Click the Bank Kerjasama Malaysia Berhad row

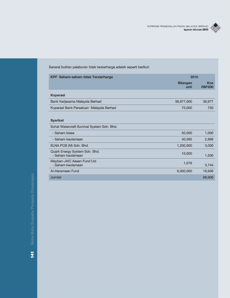(76, 102)
